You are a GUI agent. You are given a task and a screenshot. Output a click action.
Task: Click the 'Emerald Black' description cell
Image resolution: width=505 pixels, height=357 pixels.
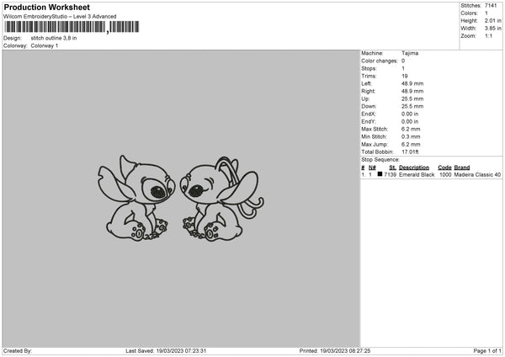(x=417, y=174)
